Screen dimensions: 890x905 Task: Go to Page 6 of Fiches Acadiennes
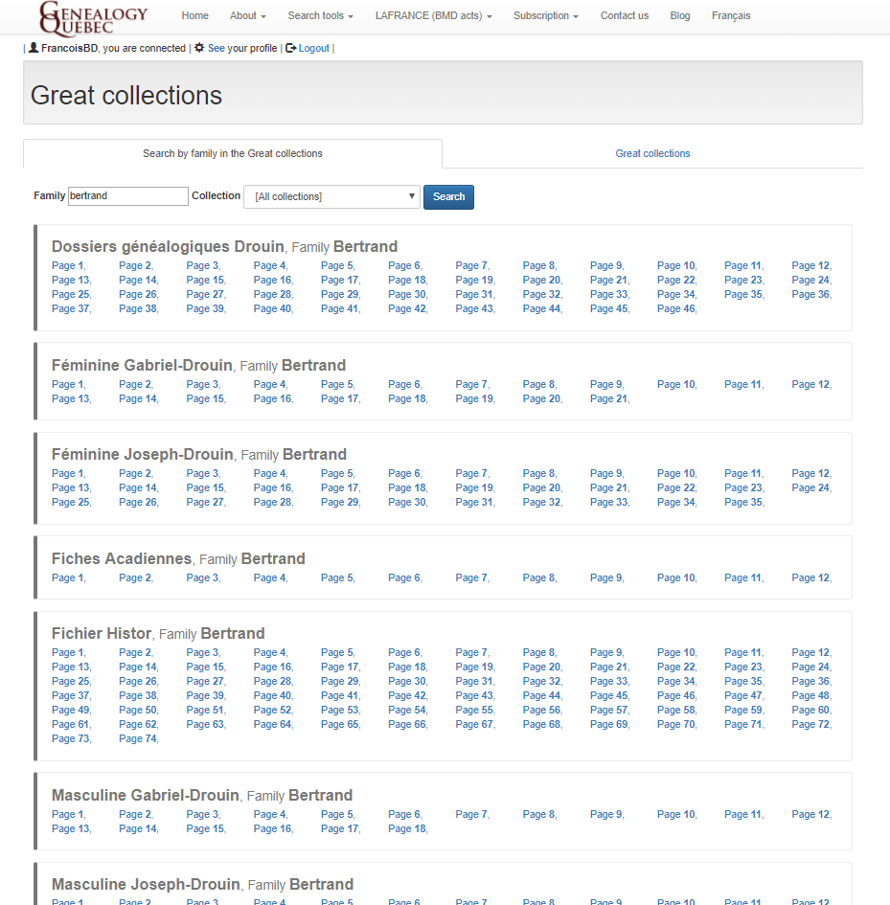[404, 577]
